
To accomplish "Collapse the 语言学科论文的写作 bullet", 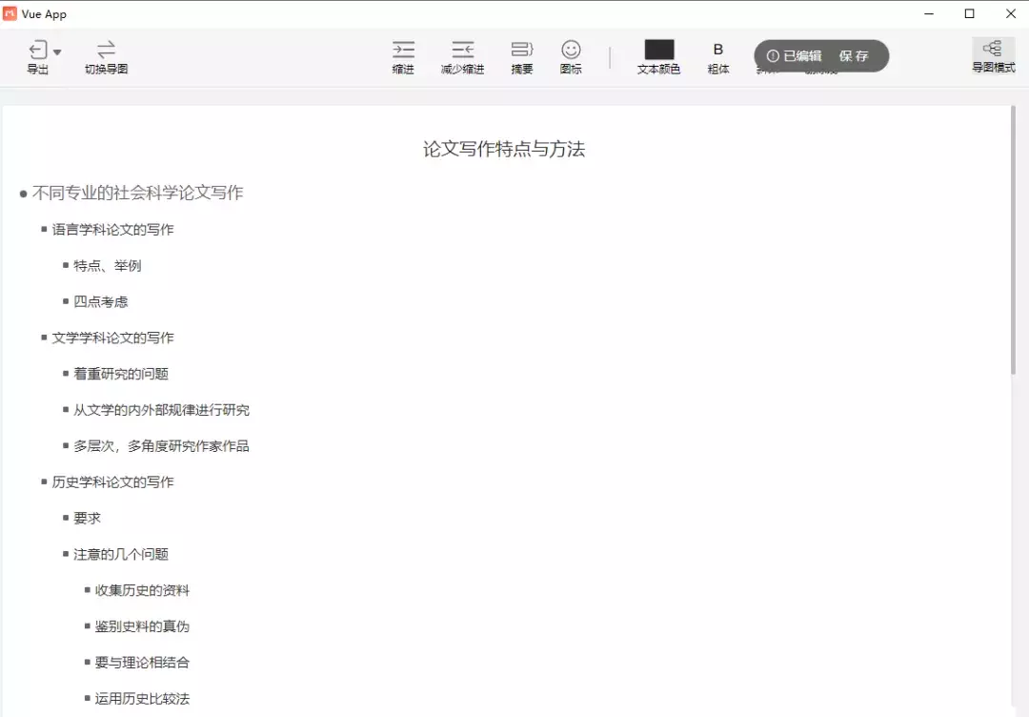I will click(44, 229).
